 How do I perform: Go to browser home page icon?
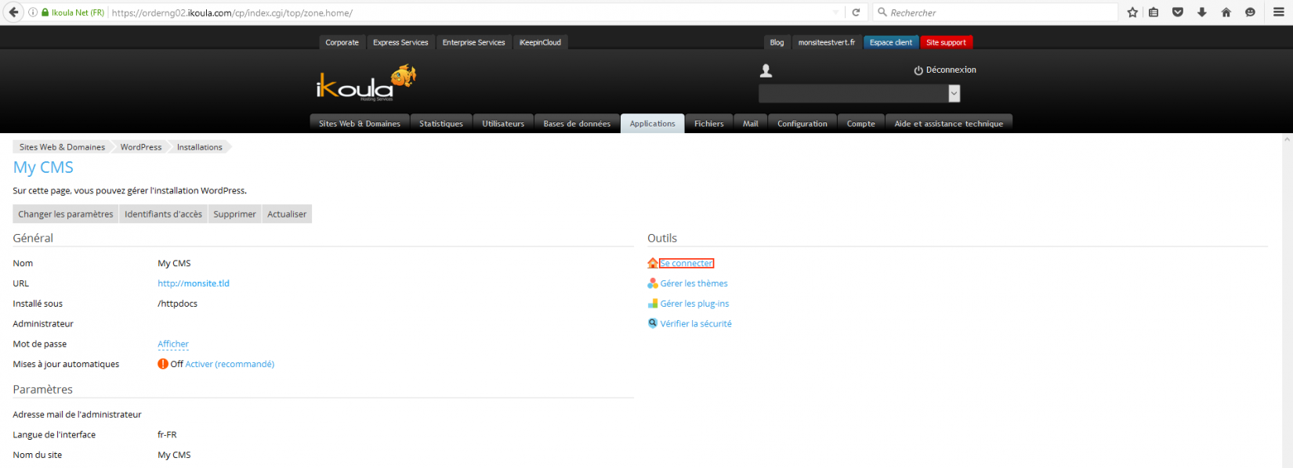click(1226, 13)
